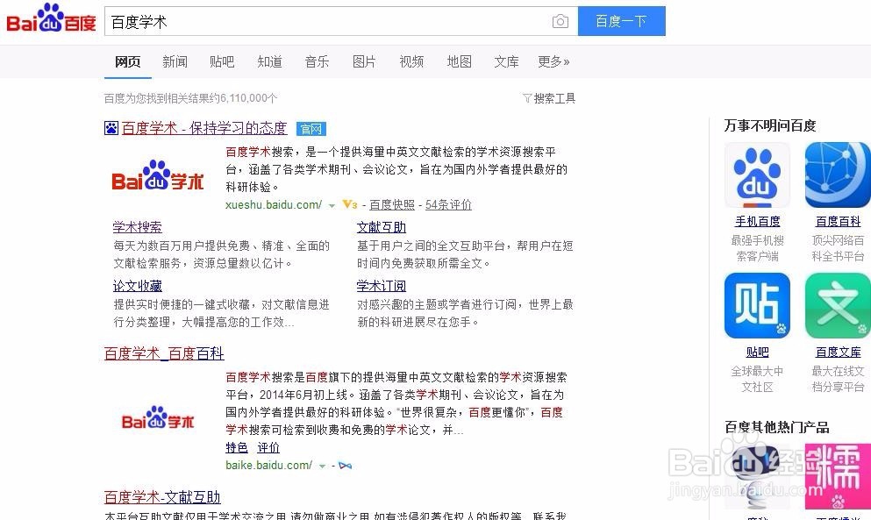This screenshot has width=871, height=520.
Task: Open the 特色 link in baike result
Action: 237,447
